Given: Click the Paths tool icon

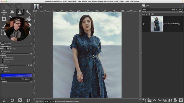Looking at the screenshot, I should point(2,32).
